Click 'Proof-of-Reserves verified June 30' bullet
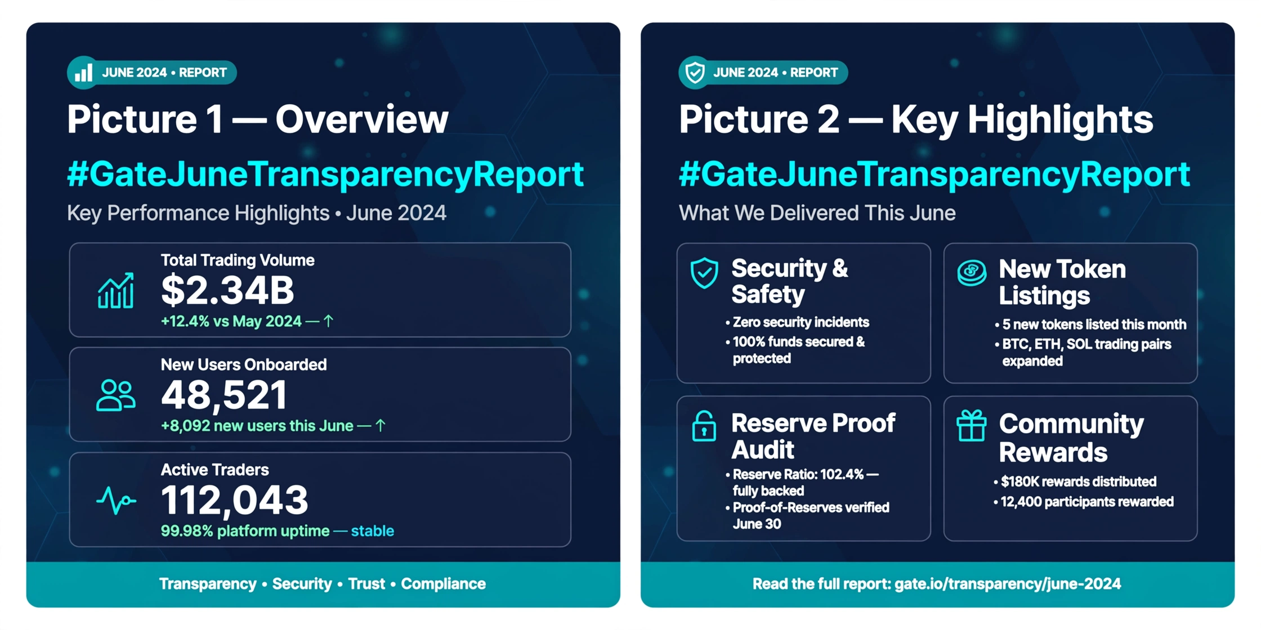Screen dimensions: 1261x630 (x=807, y=516)
